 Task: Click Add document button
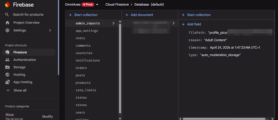tap(142, 15)
